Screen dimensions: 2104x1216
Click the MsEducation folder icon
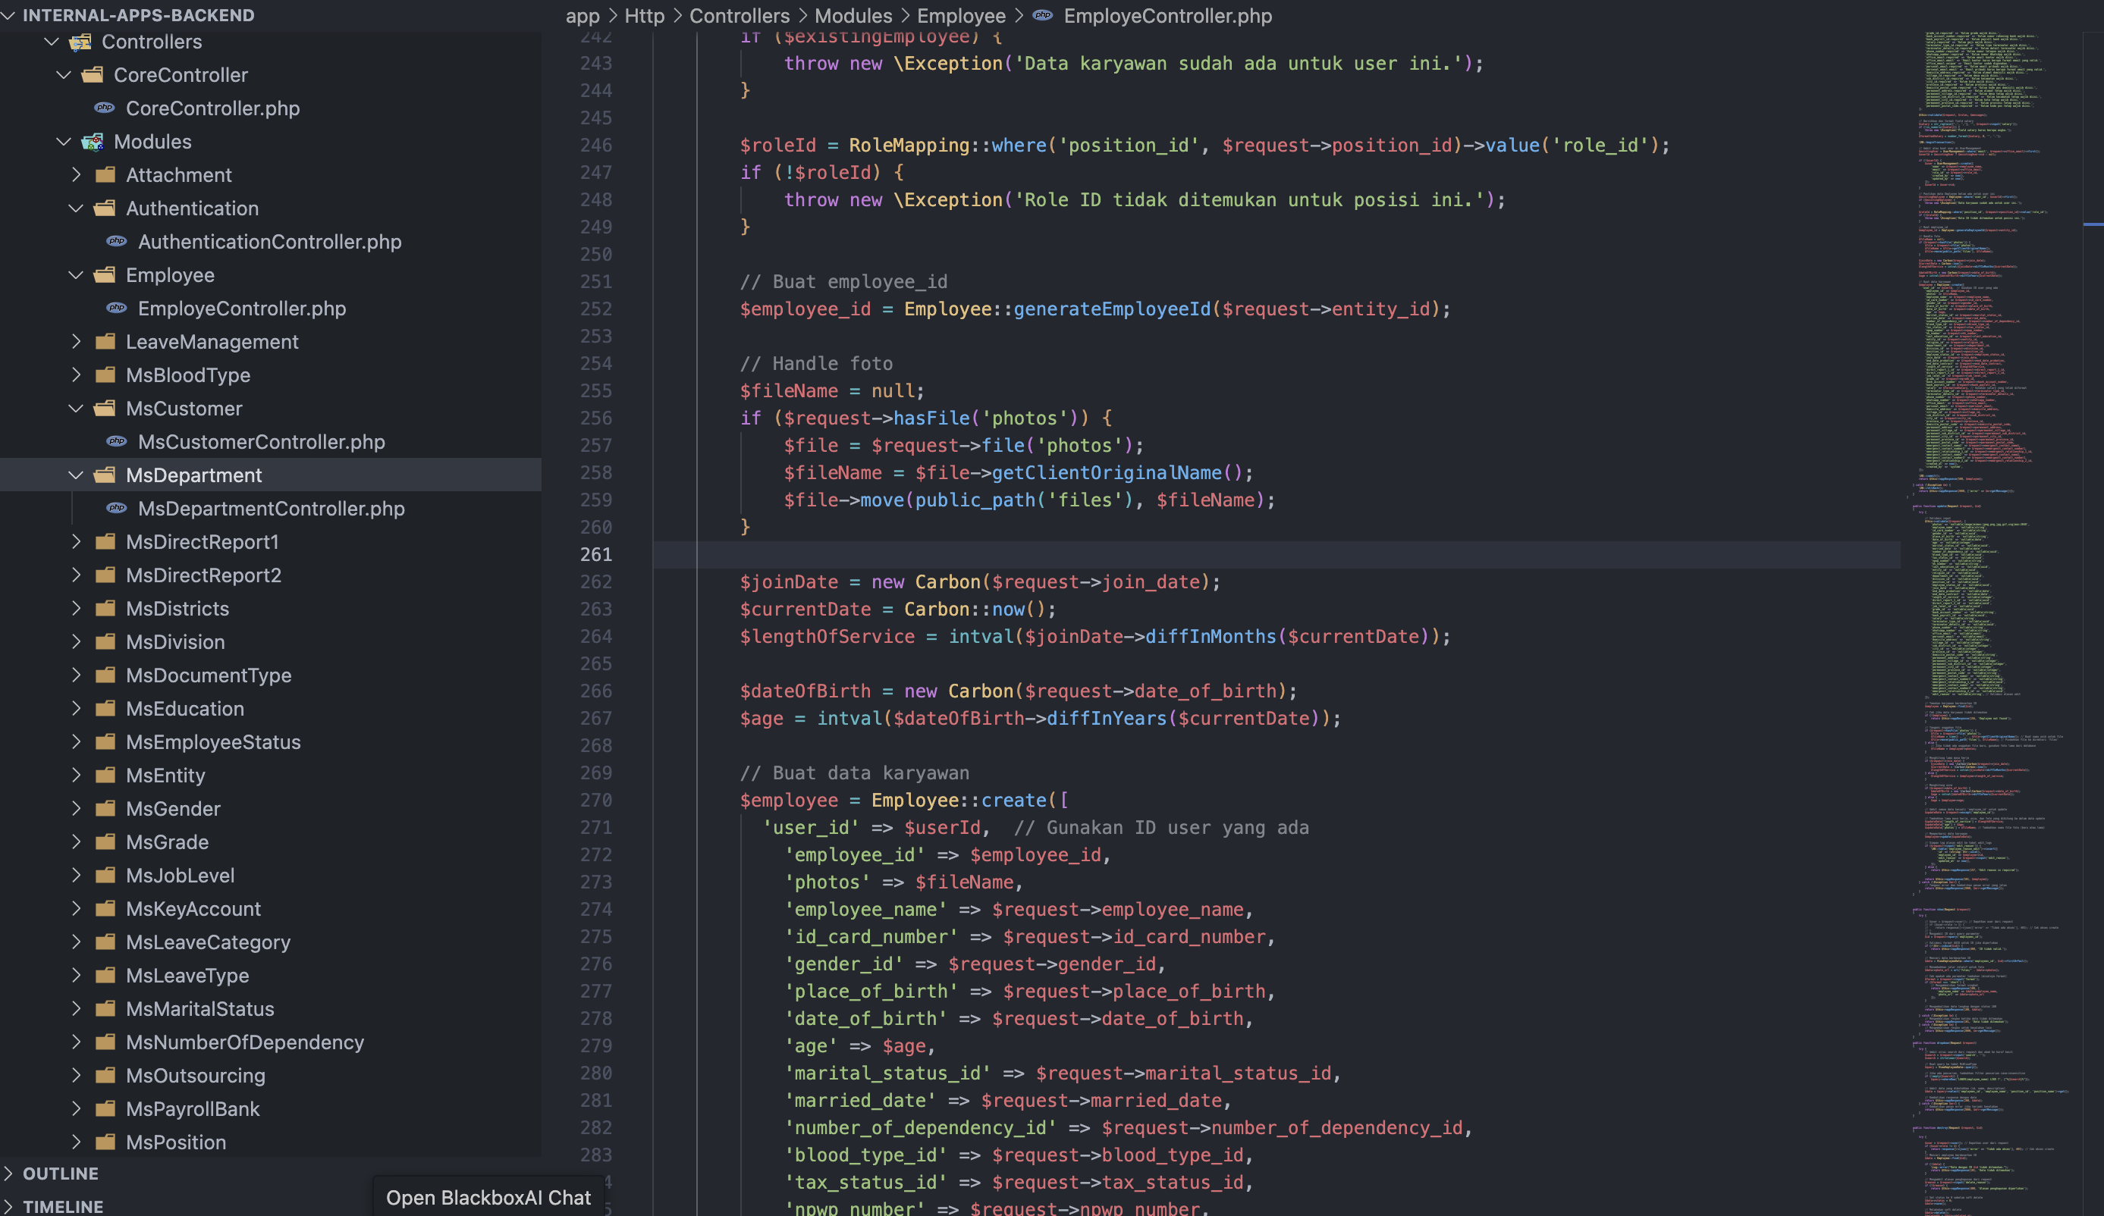tap(105, 710)
